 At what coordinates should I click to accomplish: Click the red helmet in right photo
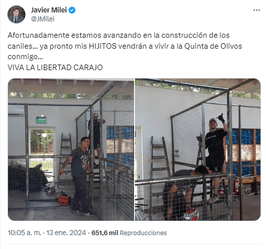(190, 215)
